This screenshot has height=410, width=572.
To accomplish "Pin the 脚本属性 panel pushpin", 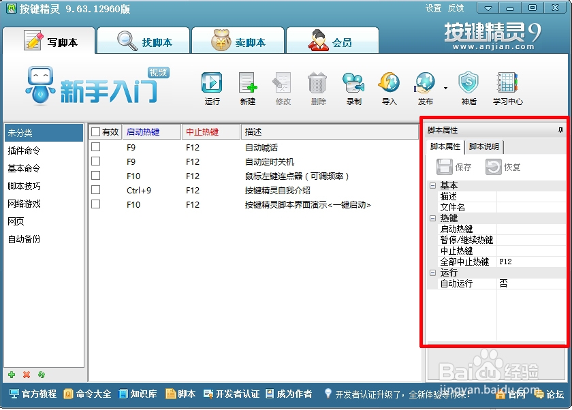I will pos(560,130).
